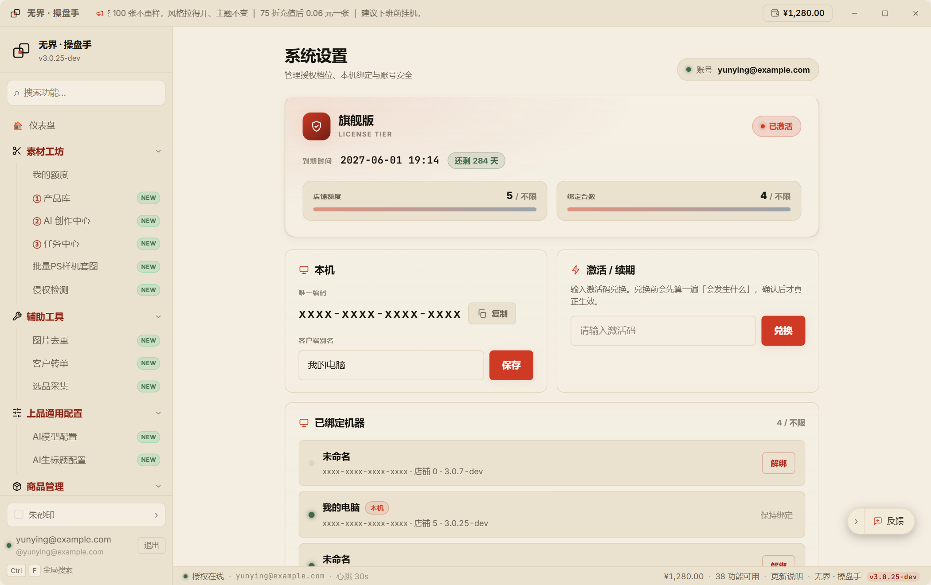Collapse the 辅助工具 section chevron

point(158,316)
